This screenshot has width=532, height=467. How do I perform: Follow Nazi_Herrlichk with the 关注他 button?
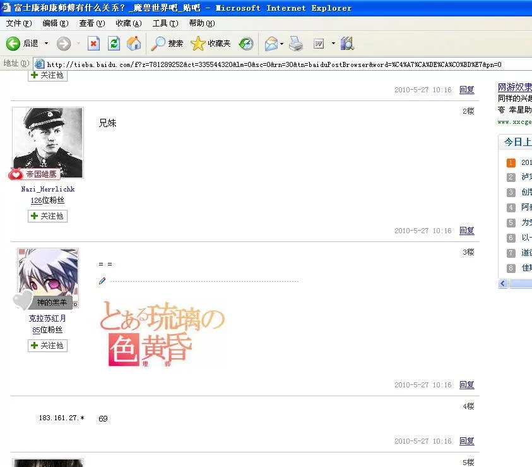click(x=47, y=216)
